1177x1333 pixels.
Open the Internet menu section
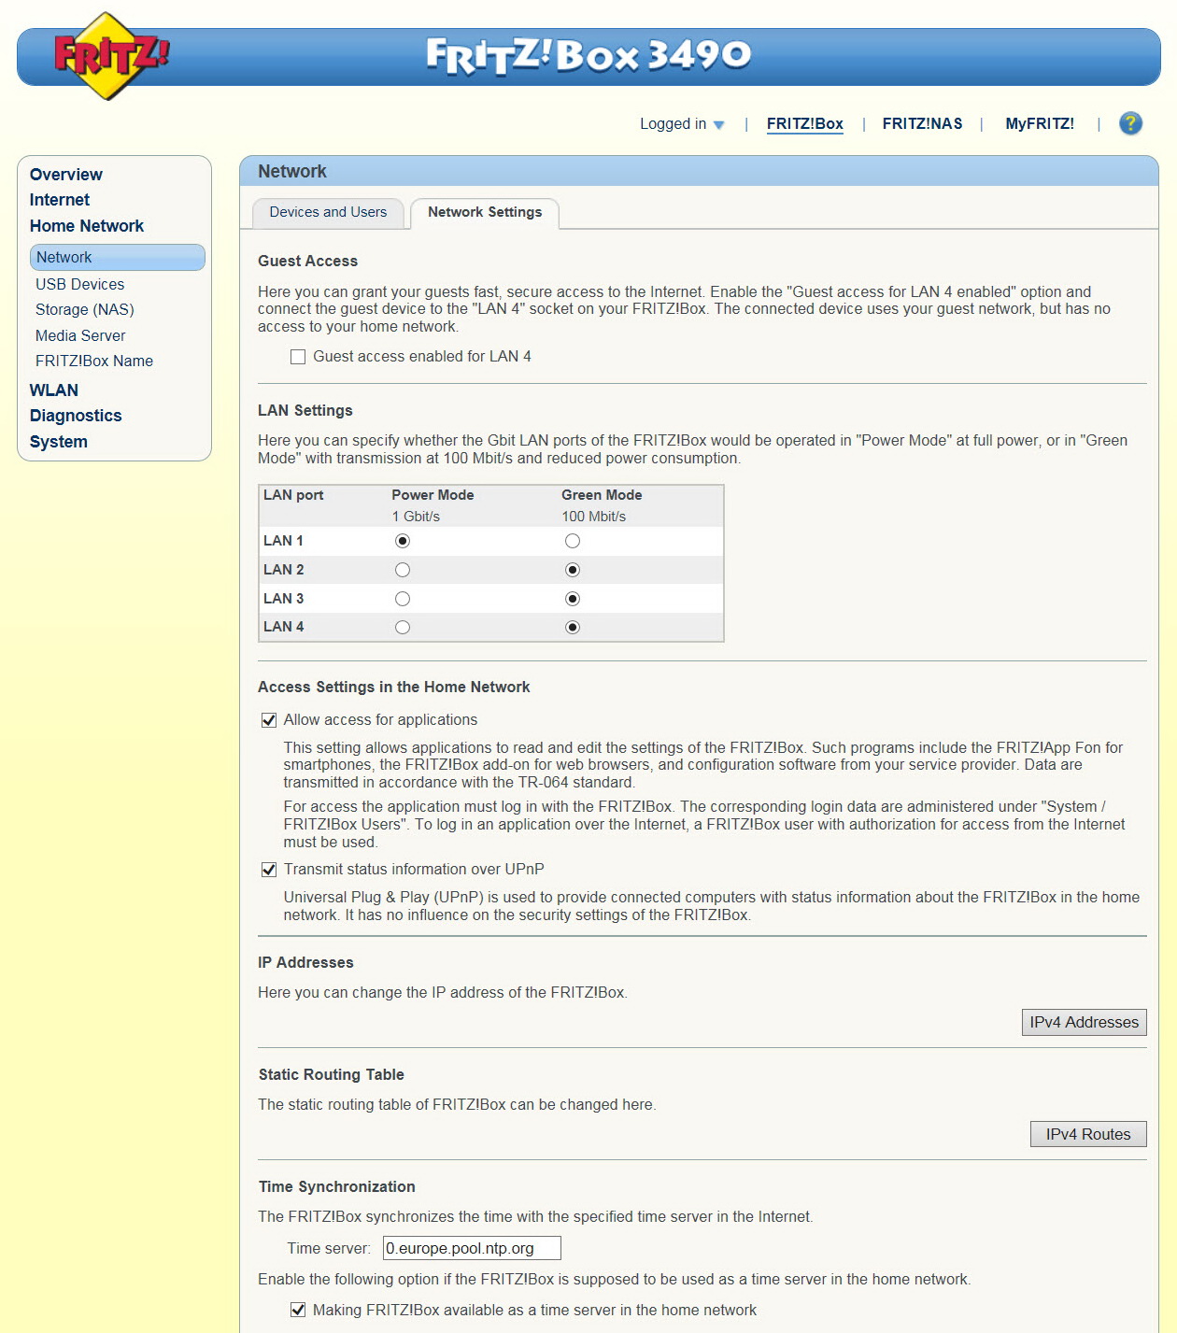click(x=60, y=200)
